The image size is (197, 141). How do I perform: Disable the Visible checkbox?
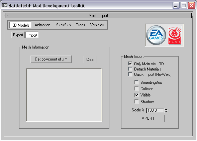click(x=136, y=95)
